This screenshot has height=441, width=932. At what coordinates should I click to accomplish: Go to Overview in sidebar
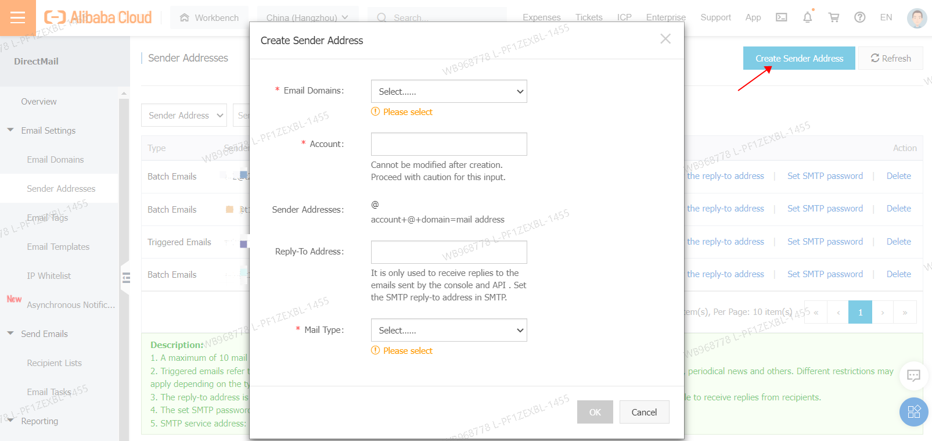[x=39, y=101]
